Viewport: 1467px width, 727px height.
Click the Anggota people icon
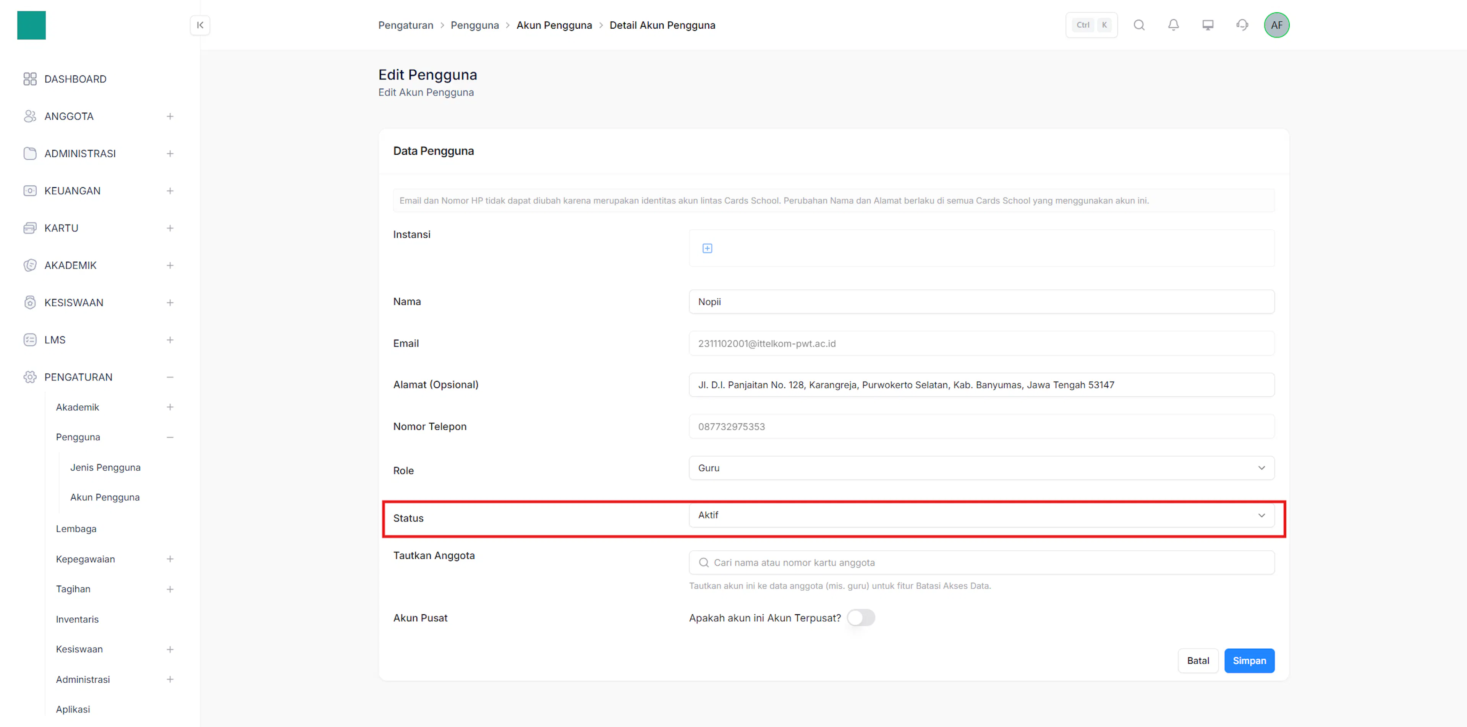[30, 116]
